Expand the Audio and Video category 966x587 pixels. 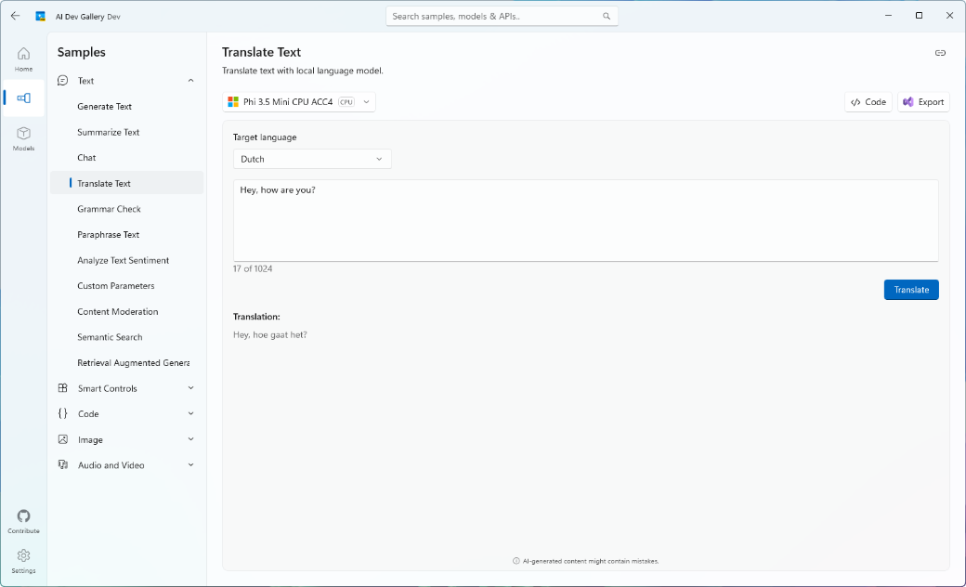point(190,465)
